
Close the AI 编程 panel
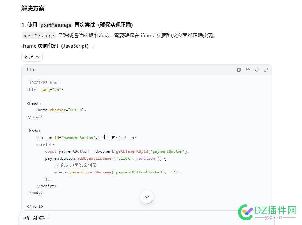[266, 218]
